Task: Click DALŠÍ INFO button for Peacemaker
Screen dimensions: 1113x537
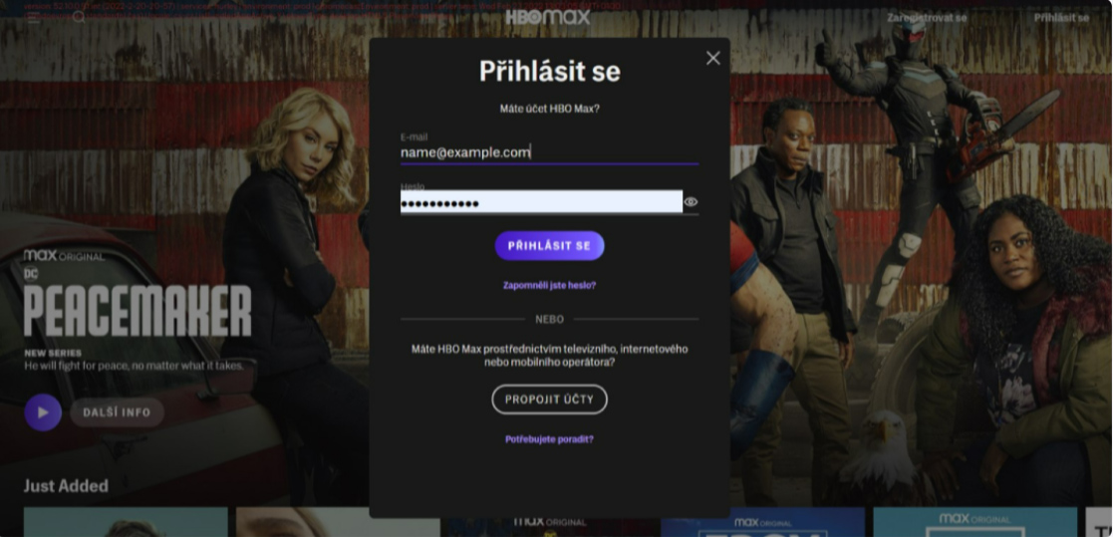Action: pyautogui.click(x=118, y=412)
